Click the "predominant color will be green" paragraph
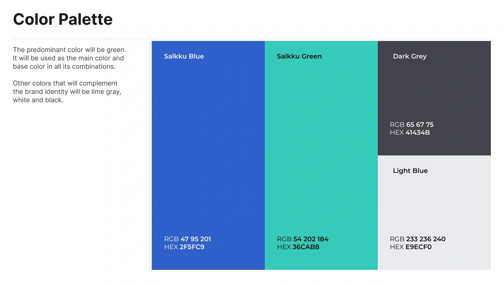This screenshot has width=504, height=283. click(69, 58)
